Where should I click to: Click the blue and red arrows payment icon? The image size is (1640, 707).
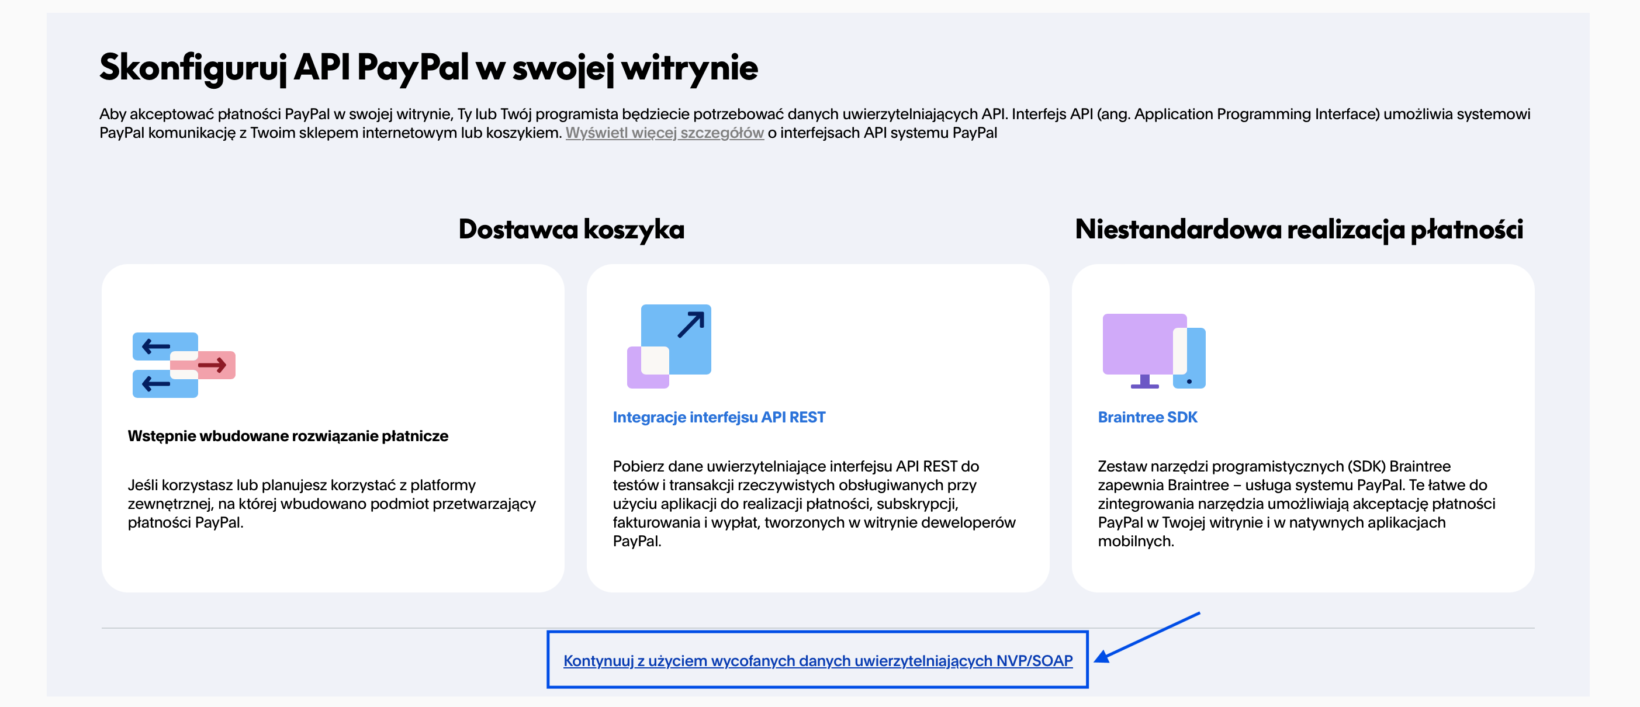coord(184,365)
